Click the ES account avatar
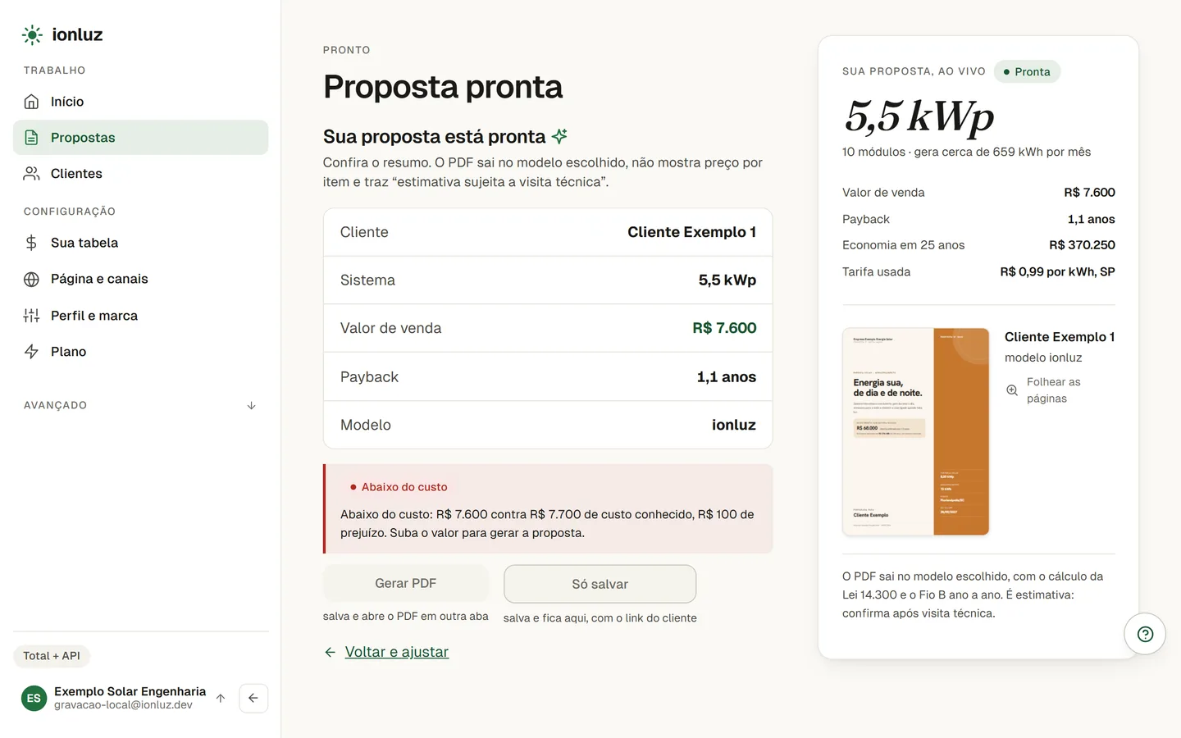The height and width of the screenshot is (738, 1181). point(34,699)
